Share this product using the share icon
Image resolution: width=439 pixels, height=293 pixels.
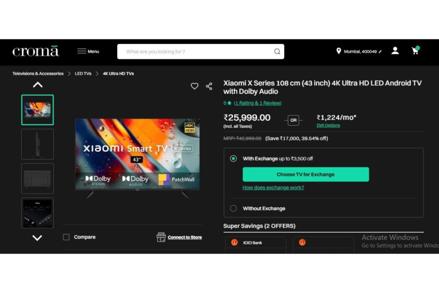(209, 86)
